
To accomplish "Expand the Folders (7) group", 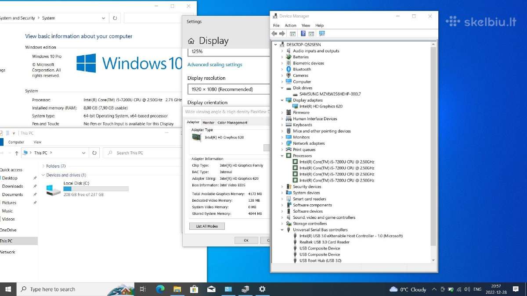I will (43, 166).
